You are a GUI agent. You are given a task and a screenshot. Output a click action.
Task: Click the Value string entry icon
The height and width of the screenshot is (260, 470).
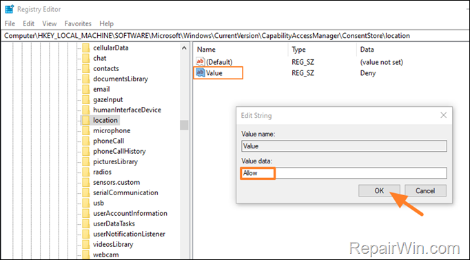(x=201, y=72)
